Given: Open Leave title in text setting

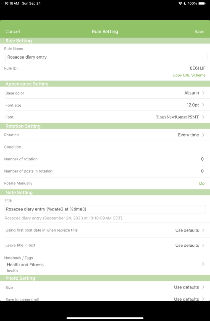Looking at the screenshot, I should click(x=105, y=245).
